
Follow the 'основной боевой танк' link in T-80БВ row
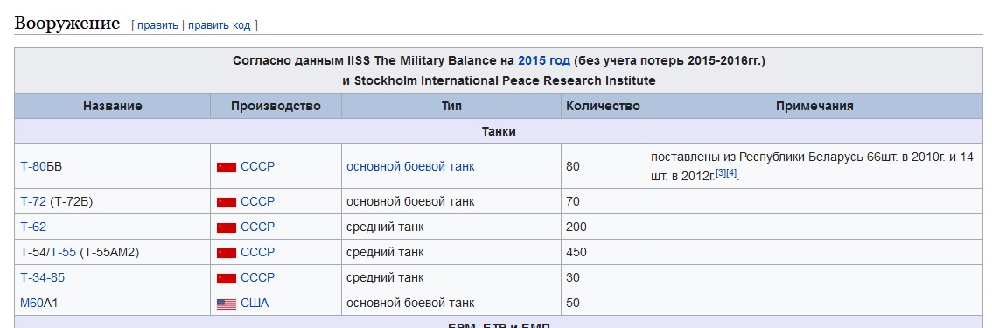[x=410, y=166]
